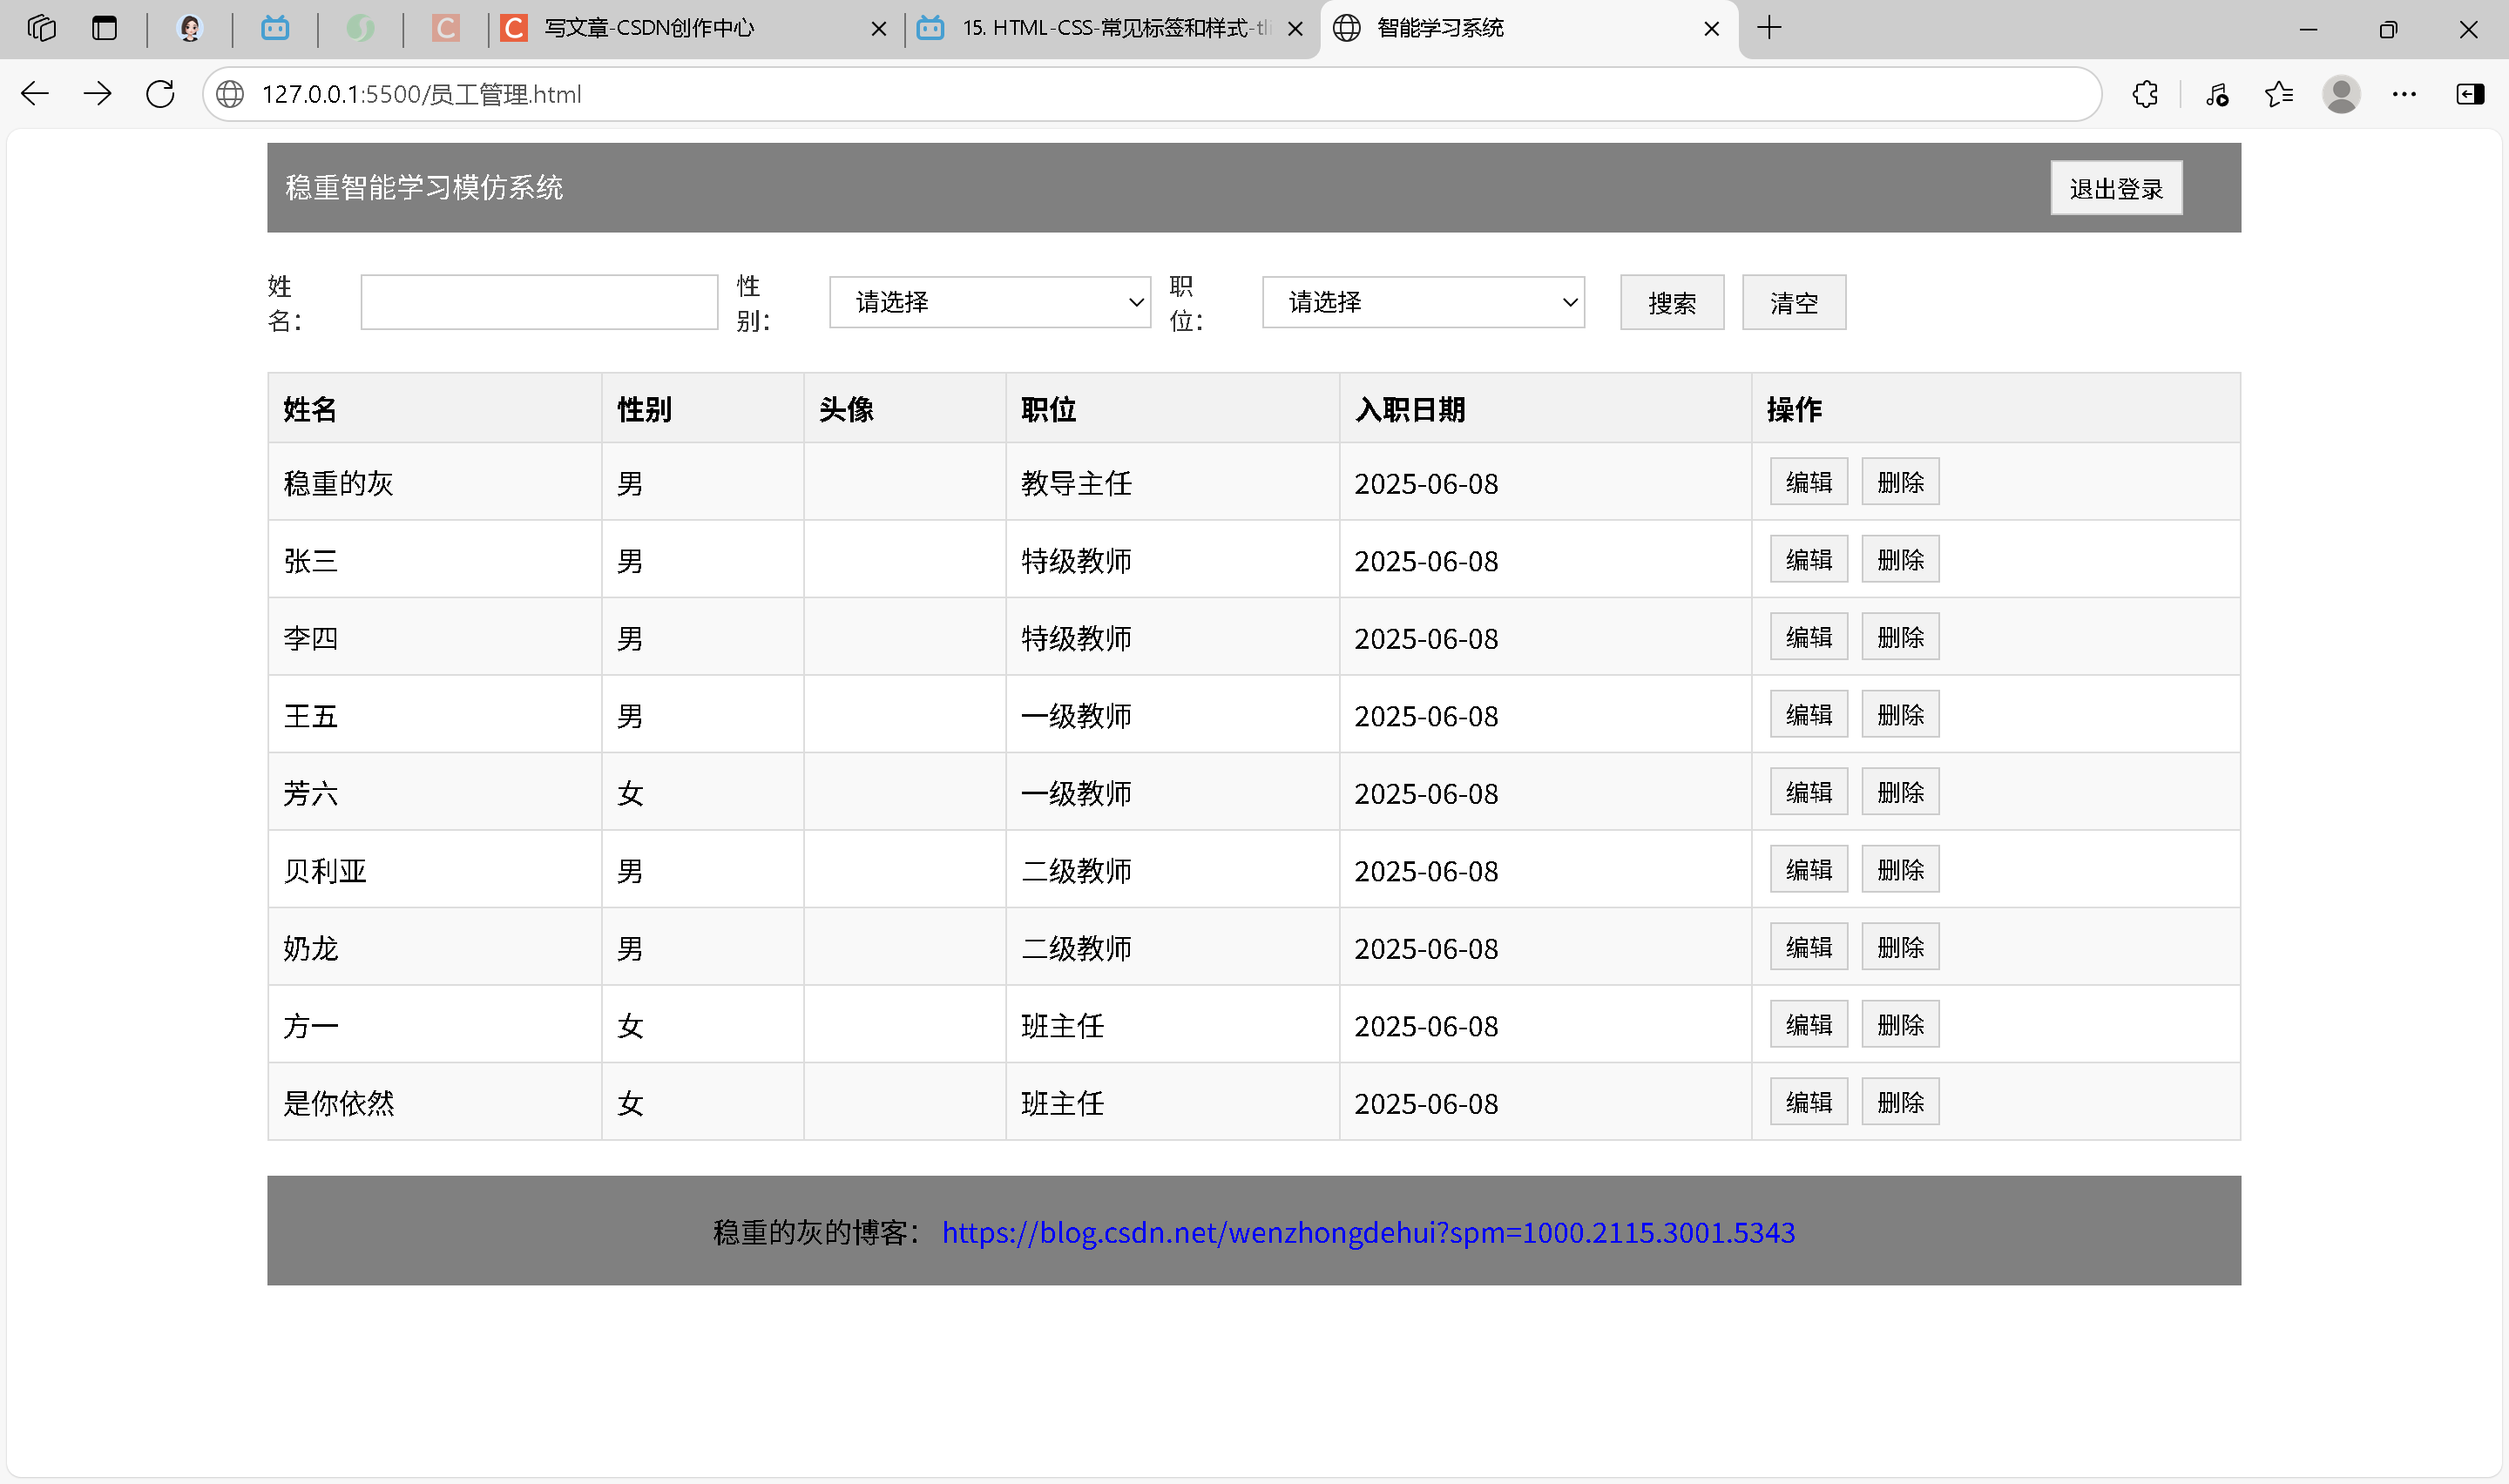Expand the 性别 dropdown selector
This screenshot has height=1484, width=2509.
point(989,302)
